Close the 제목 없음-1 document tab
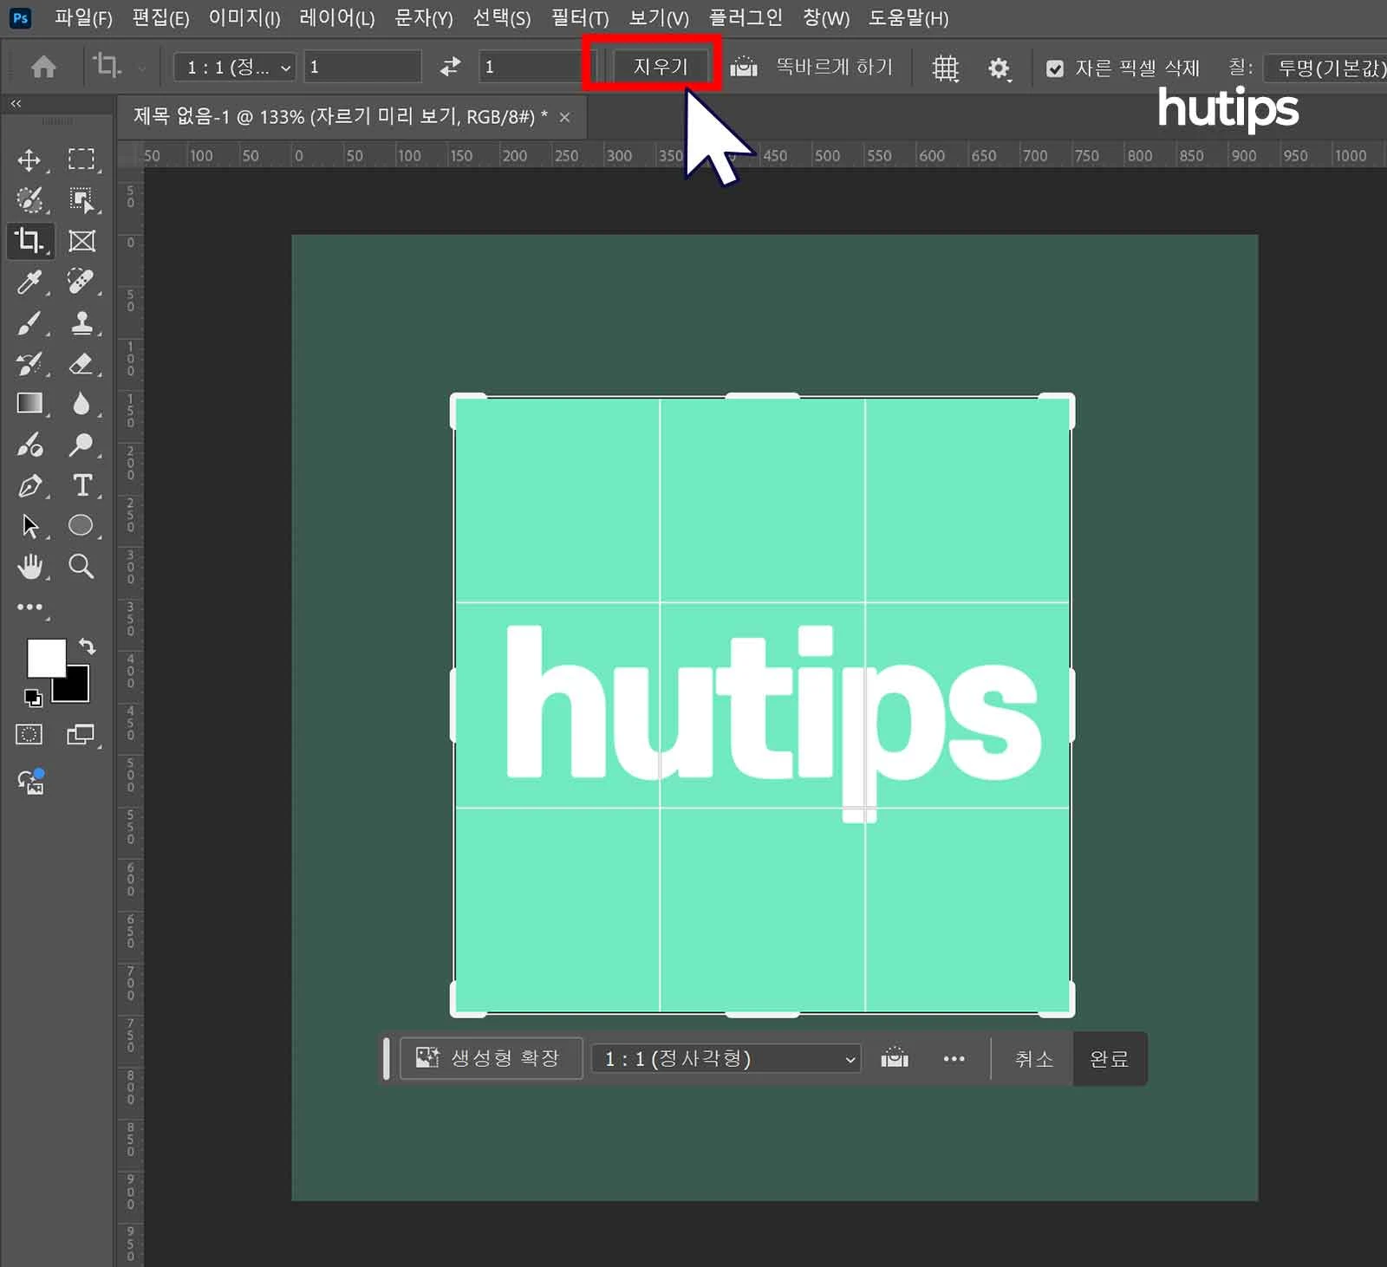The height and width of the screenshot is (1267, 1387). [564, 117]
